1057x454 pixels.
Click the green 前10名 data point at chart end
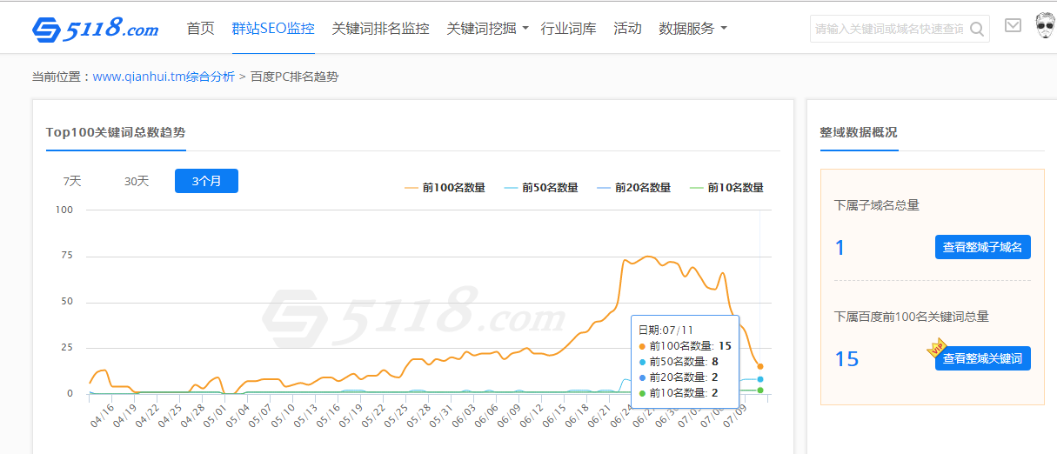tap(760, 390)
